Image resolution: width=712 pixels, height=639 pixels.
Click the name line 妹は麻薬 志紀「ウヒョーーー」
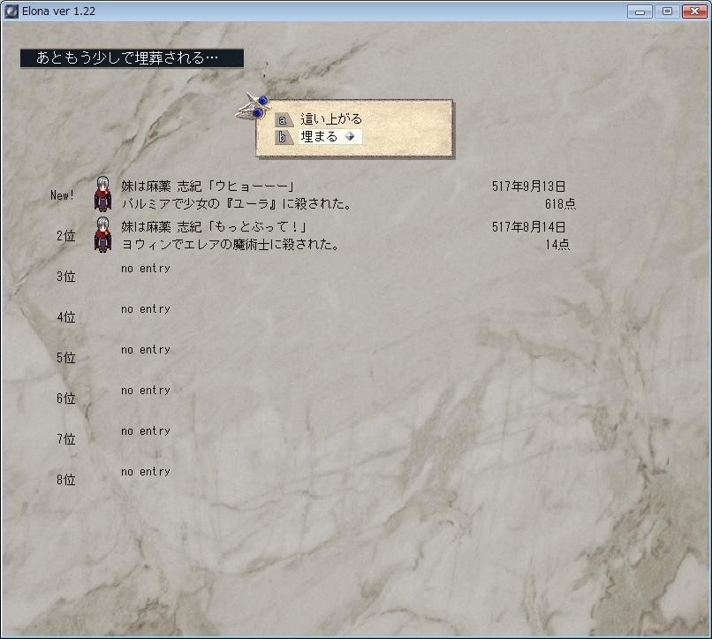(x=208, y=186)
